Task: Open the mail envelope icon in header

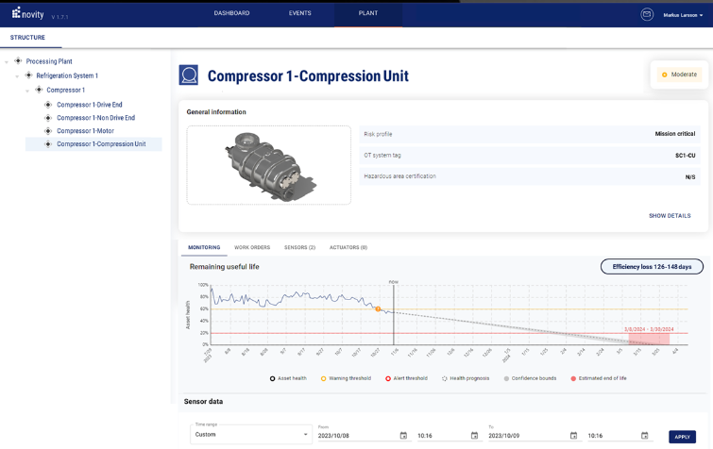Action: (x=647, y=14)
